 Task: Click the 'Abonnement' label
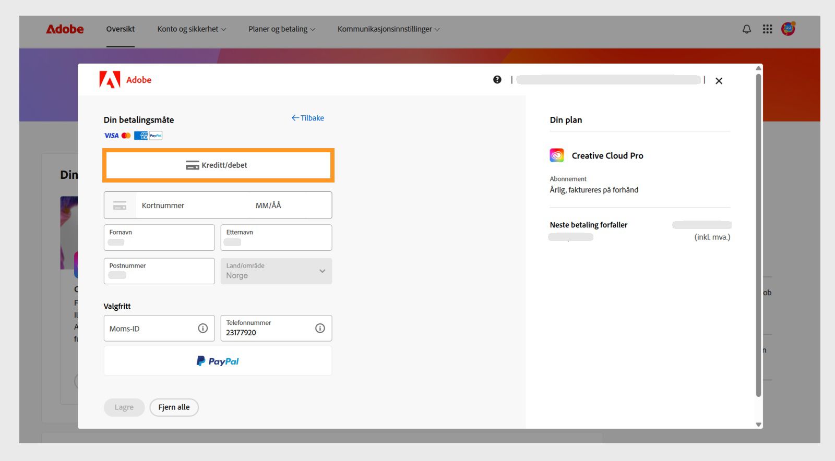[x=568, y=179]
